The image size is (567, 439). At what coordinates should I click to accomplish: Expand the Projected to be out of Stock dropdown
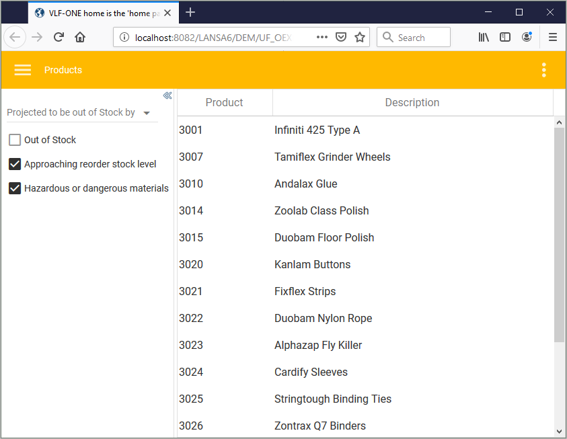tap(147, 113)
